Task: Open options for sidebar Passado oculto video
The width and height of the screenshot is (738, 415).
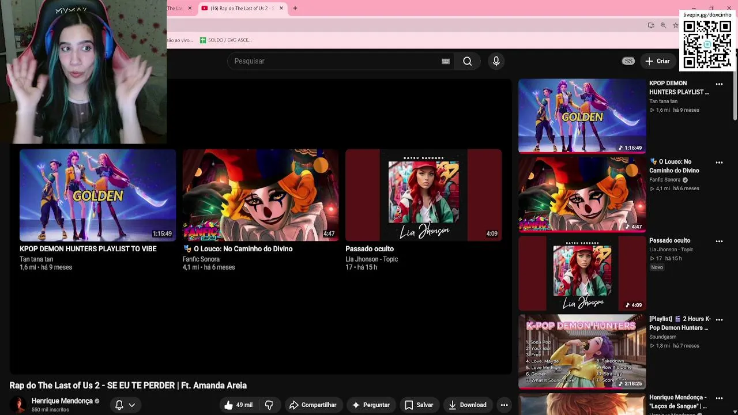Action: coord(719,241)
